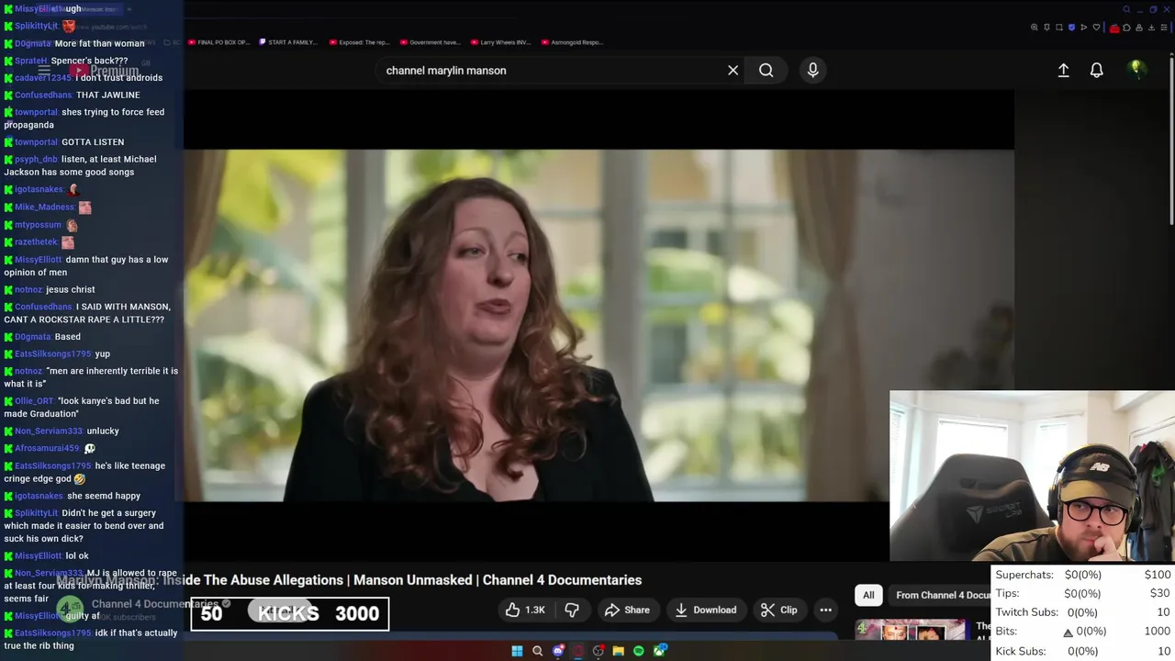Viewport: 1175px width, 661px height.
Task: Click the KICKS 3000 goal overlay
Action: [x=290, y=614]
